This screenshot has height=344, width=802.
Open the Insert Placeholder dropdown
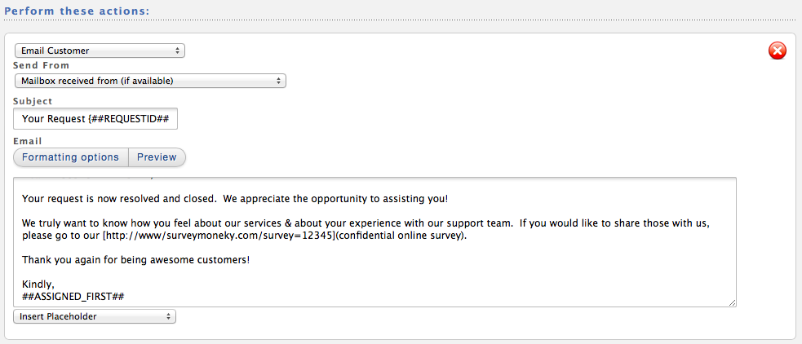click(x=95, y=316)
